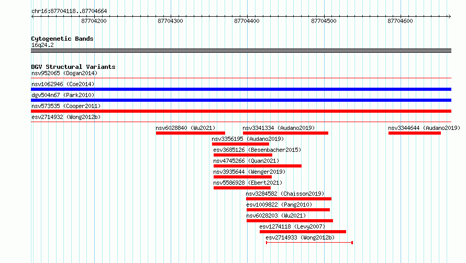This screenshot has width=466, height=263.
Task: Select the gray 16q24.2 cytogenetic band bar
Action: 241,51
